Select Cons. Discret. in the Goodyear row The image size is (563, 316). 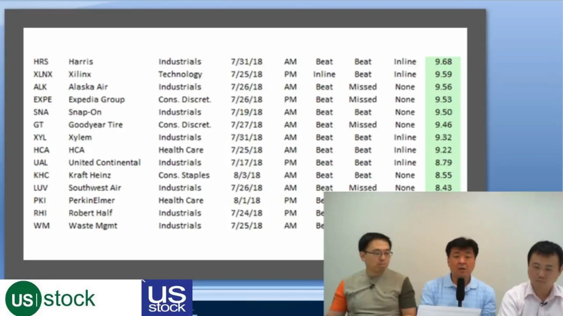click(x=185, y=125)
